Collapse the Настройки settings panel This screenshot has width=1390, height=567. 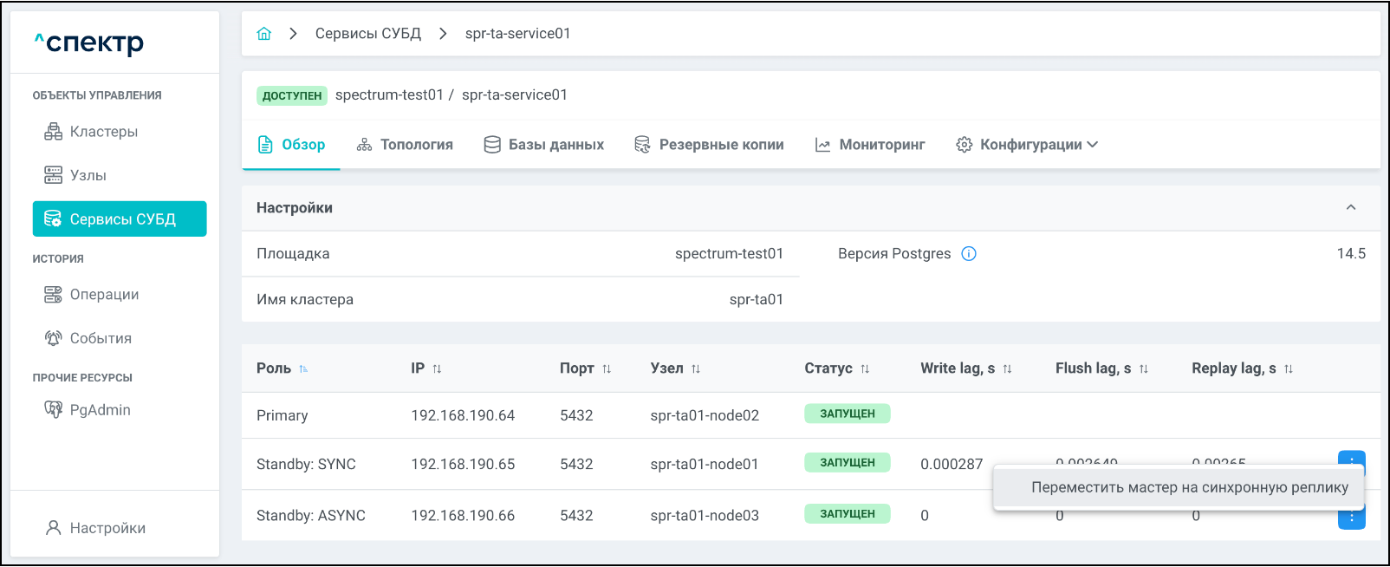coord(1350,208)
